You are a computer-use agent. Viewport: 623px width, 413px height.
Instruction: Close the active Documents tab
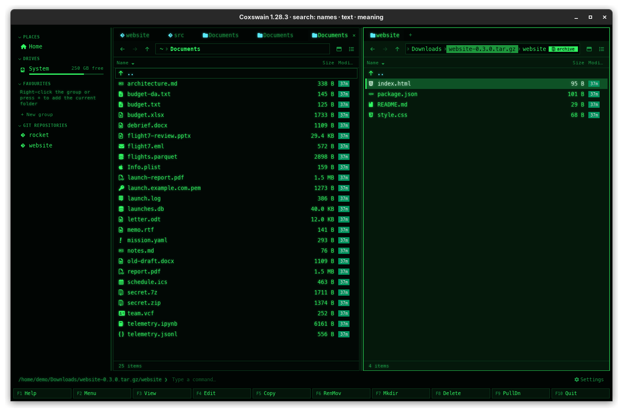354,35
